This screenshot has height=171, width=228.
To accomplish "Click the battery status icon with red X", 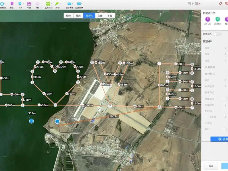I will click(x=197, y=3).
